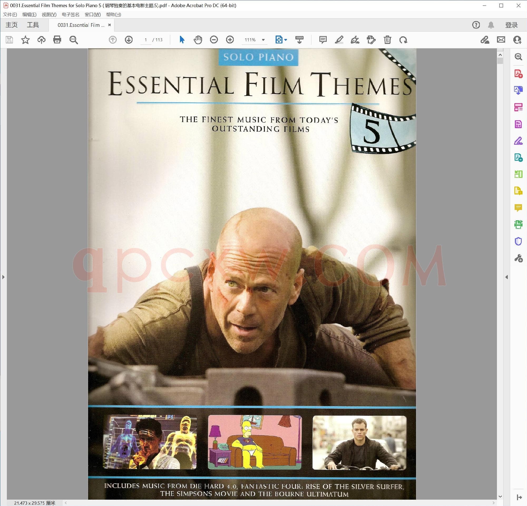Viewport: 527px width, 506px height.
Task: Click the 登录 sign-in button
Action: [511, 25]
